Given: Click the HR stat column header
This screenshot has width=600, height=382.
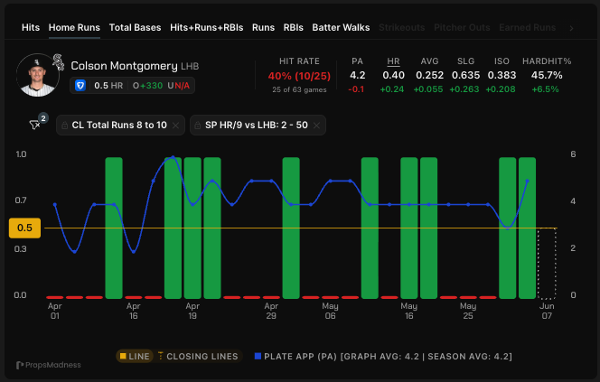Looking at the screenshot, I should (393, 61).
